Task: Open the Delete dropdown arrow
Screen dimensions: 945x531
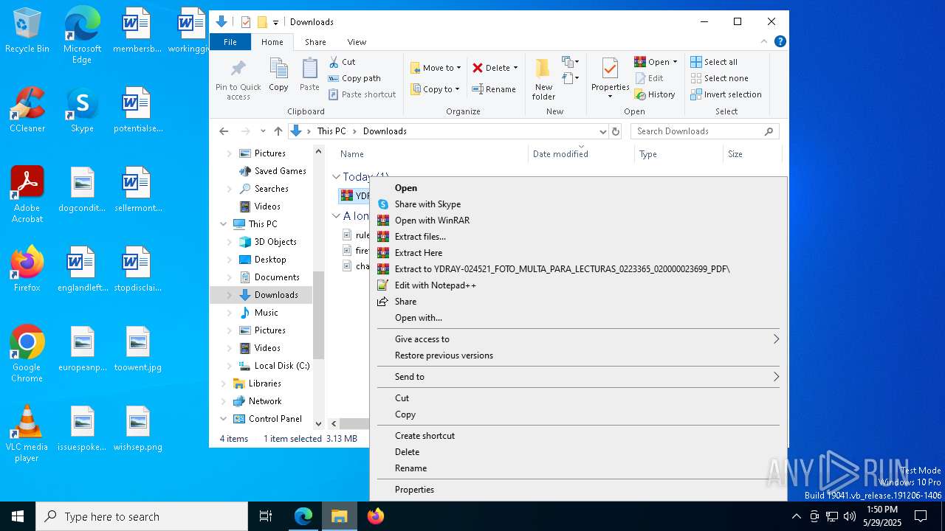Action: [x=515, y=68]
